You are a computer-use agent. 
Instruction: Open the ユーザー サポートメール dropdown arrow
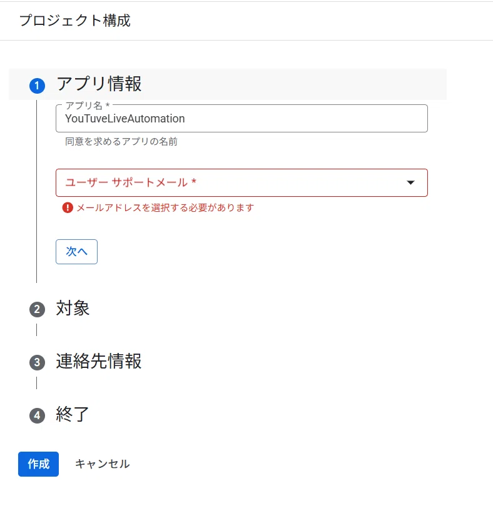coord(410,182)
